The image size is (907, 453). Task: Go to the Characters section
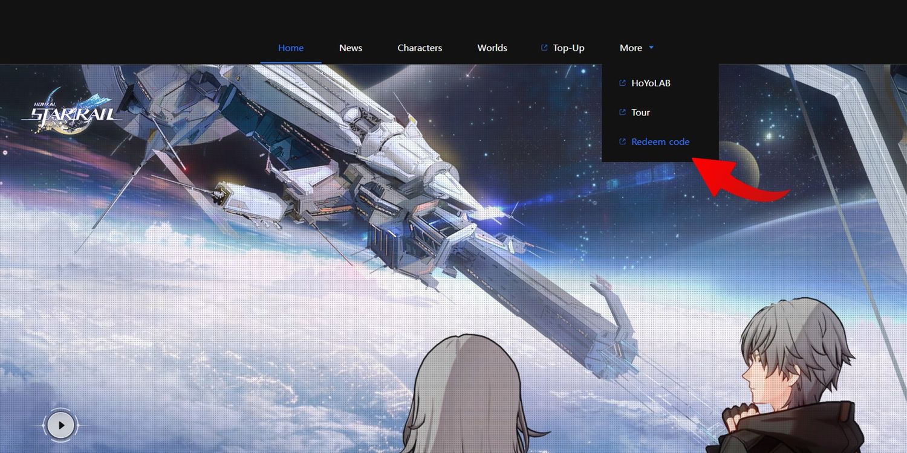click(x=420, y=48)
